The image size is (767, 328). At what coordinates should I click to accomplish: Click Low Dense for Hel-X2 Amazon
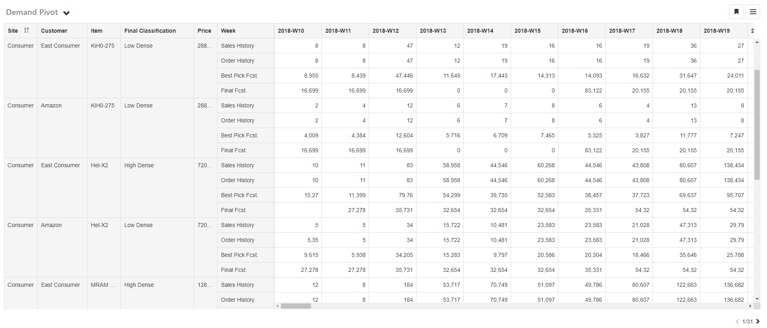pyautogui.click(x=138, y=225)
